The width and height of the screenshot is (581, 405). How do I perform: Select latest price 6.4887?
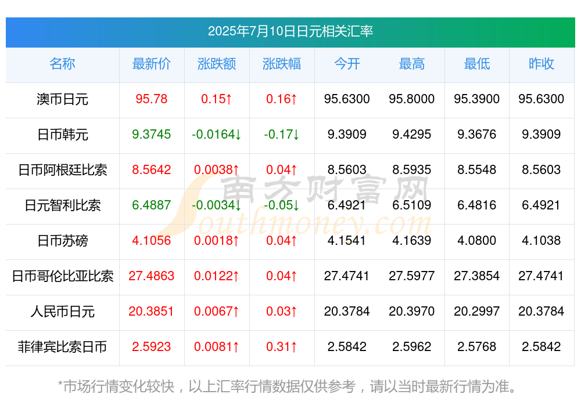click(x=151, y=205)
